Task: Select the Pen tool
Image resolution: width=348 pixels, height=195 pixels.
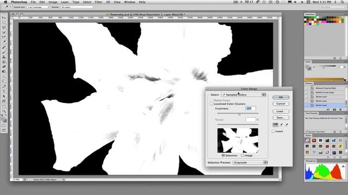Action: pyautogui.click(x=4, y=87)
